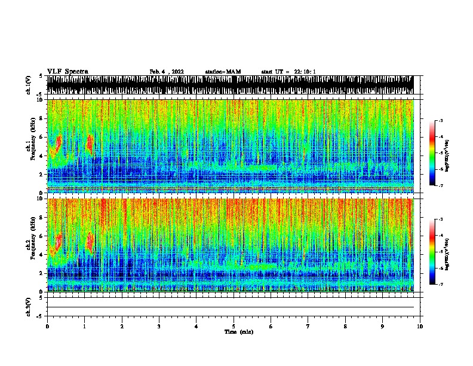Click time axis tick label "10" at bottom right
This screenshot has width=473, height=366.
tap(420, 327)
